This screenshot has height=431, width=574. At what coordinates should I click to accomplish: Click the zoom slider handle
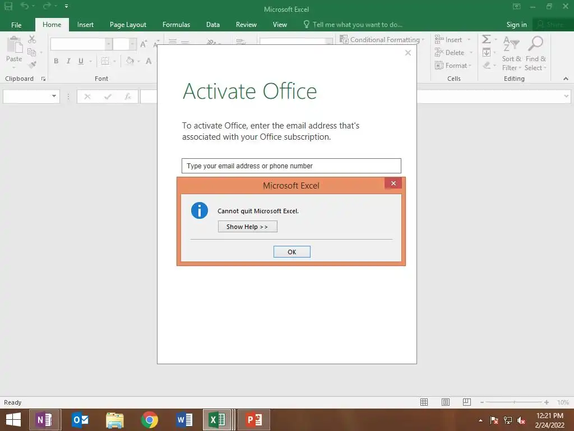pos(515,402)
